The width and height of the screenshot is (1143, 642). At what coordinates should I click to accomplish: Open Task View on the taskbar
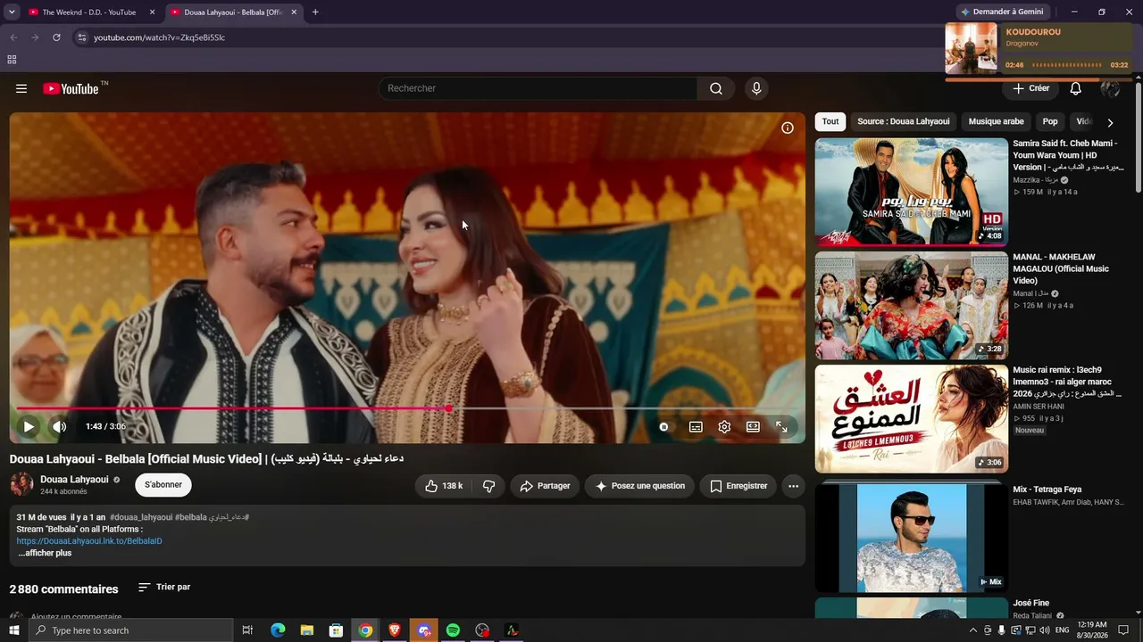coord(247,630)
